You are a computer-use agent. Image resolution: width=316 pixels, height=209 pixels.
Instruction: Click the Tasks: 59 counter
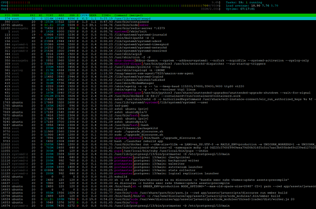pyautogui.click(x=244, y=2)
